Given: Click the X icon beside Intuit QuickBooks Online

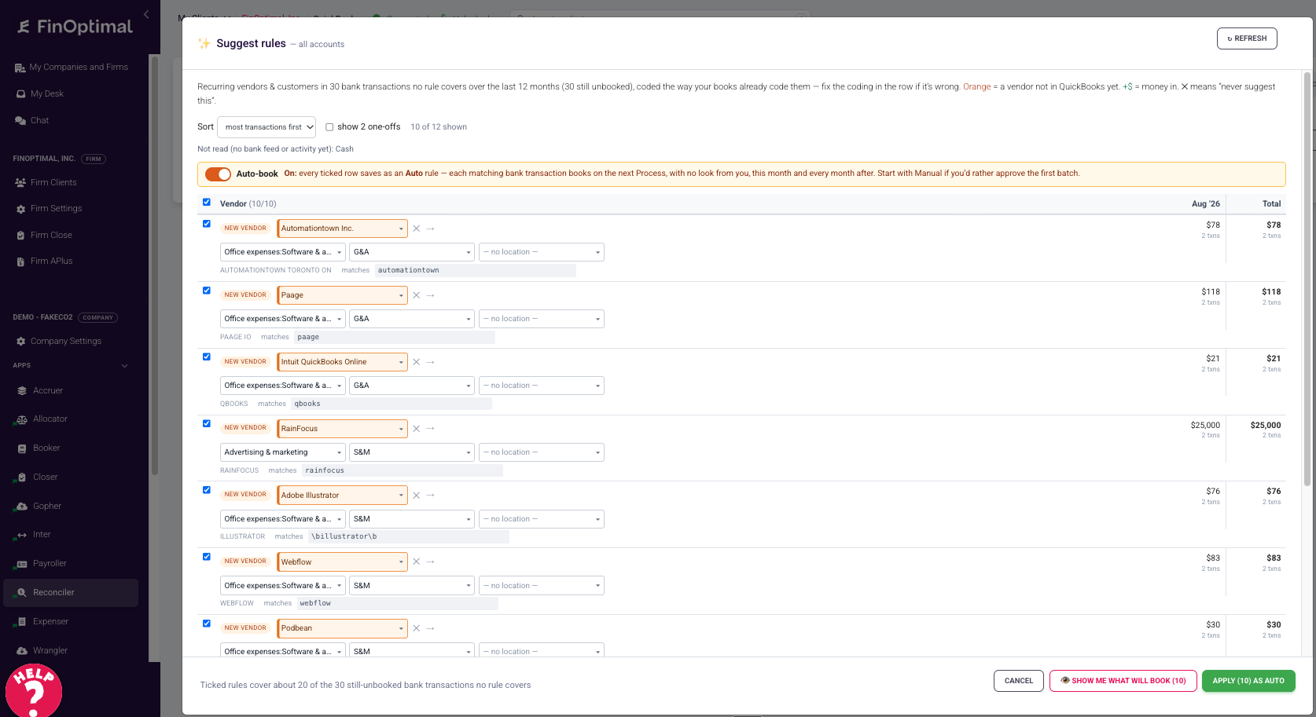Looking at the screenshot, I should (x=417, y=362).
